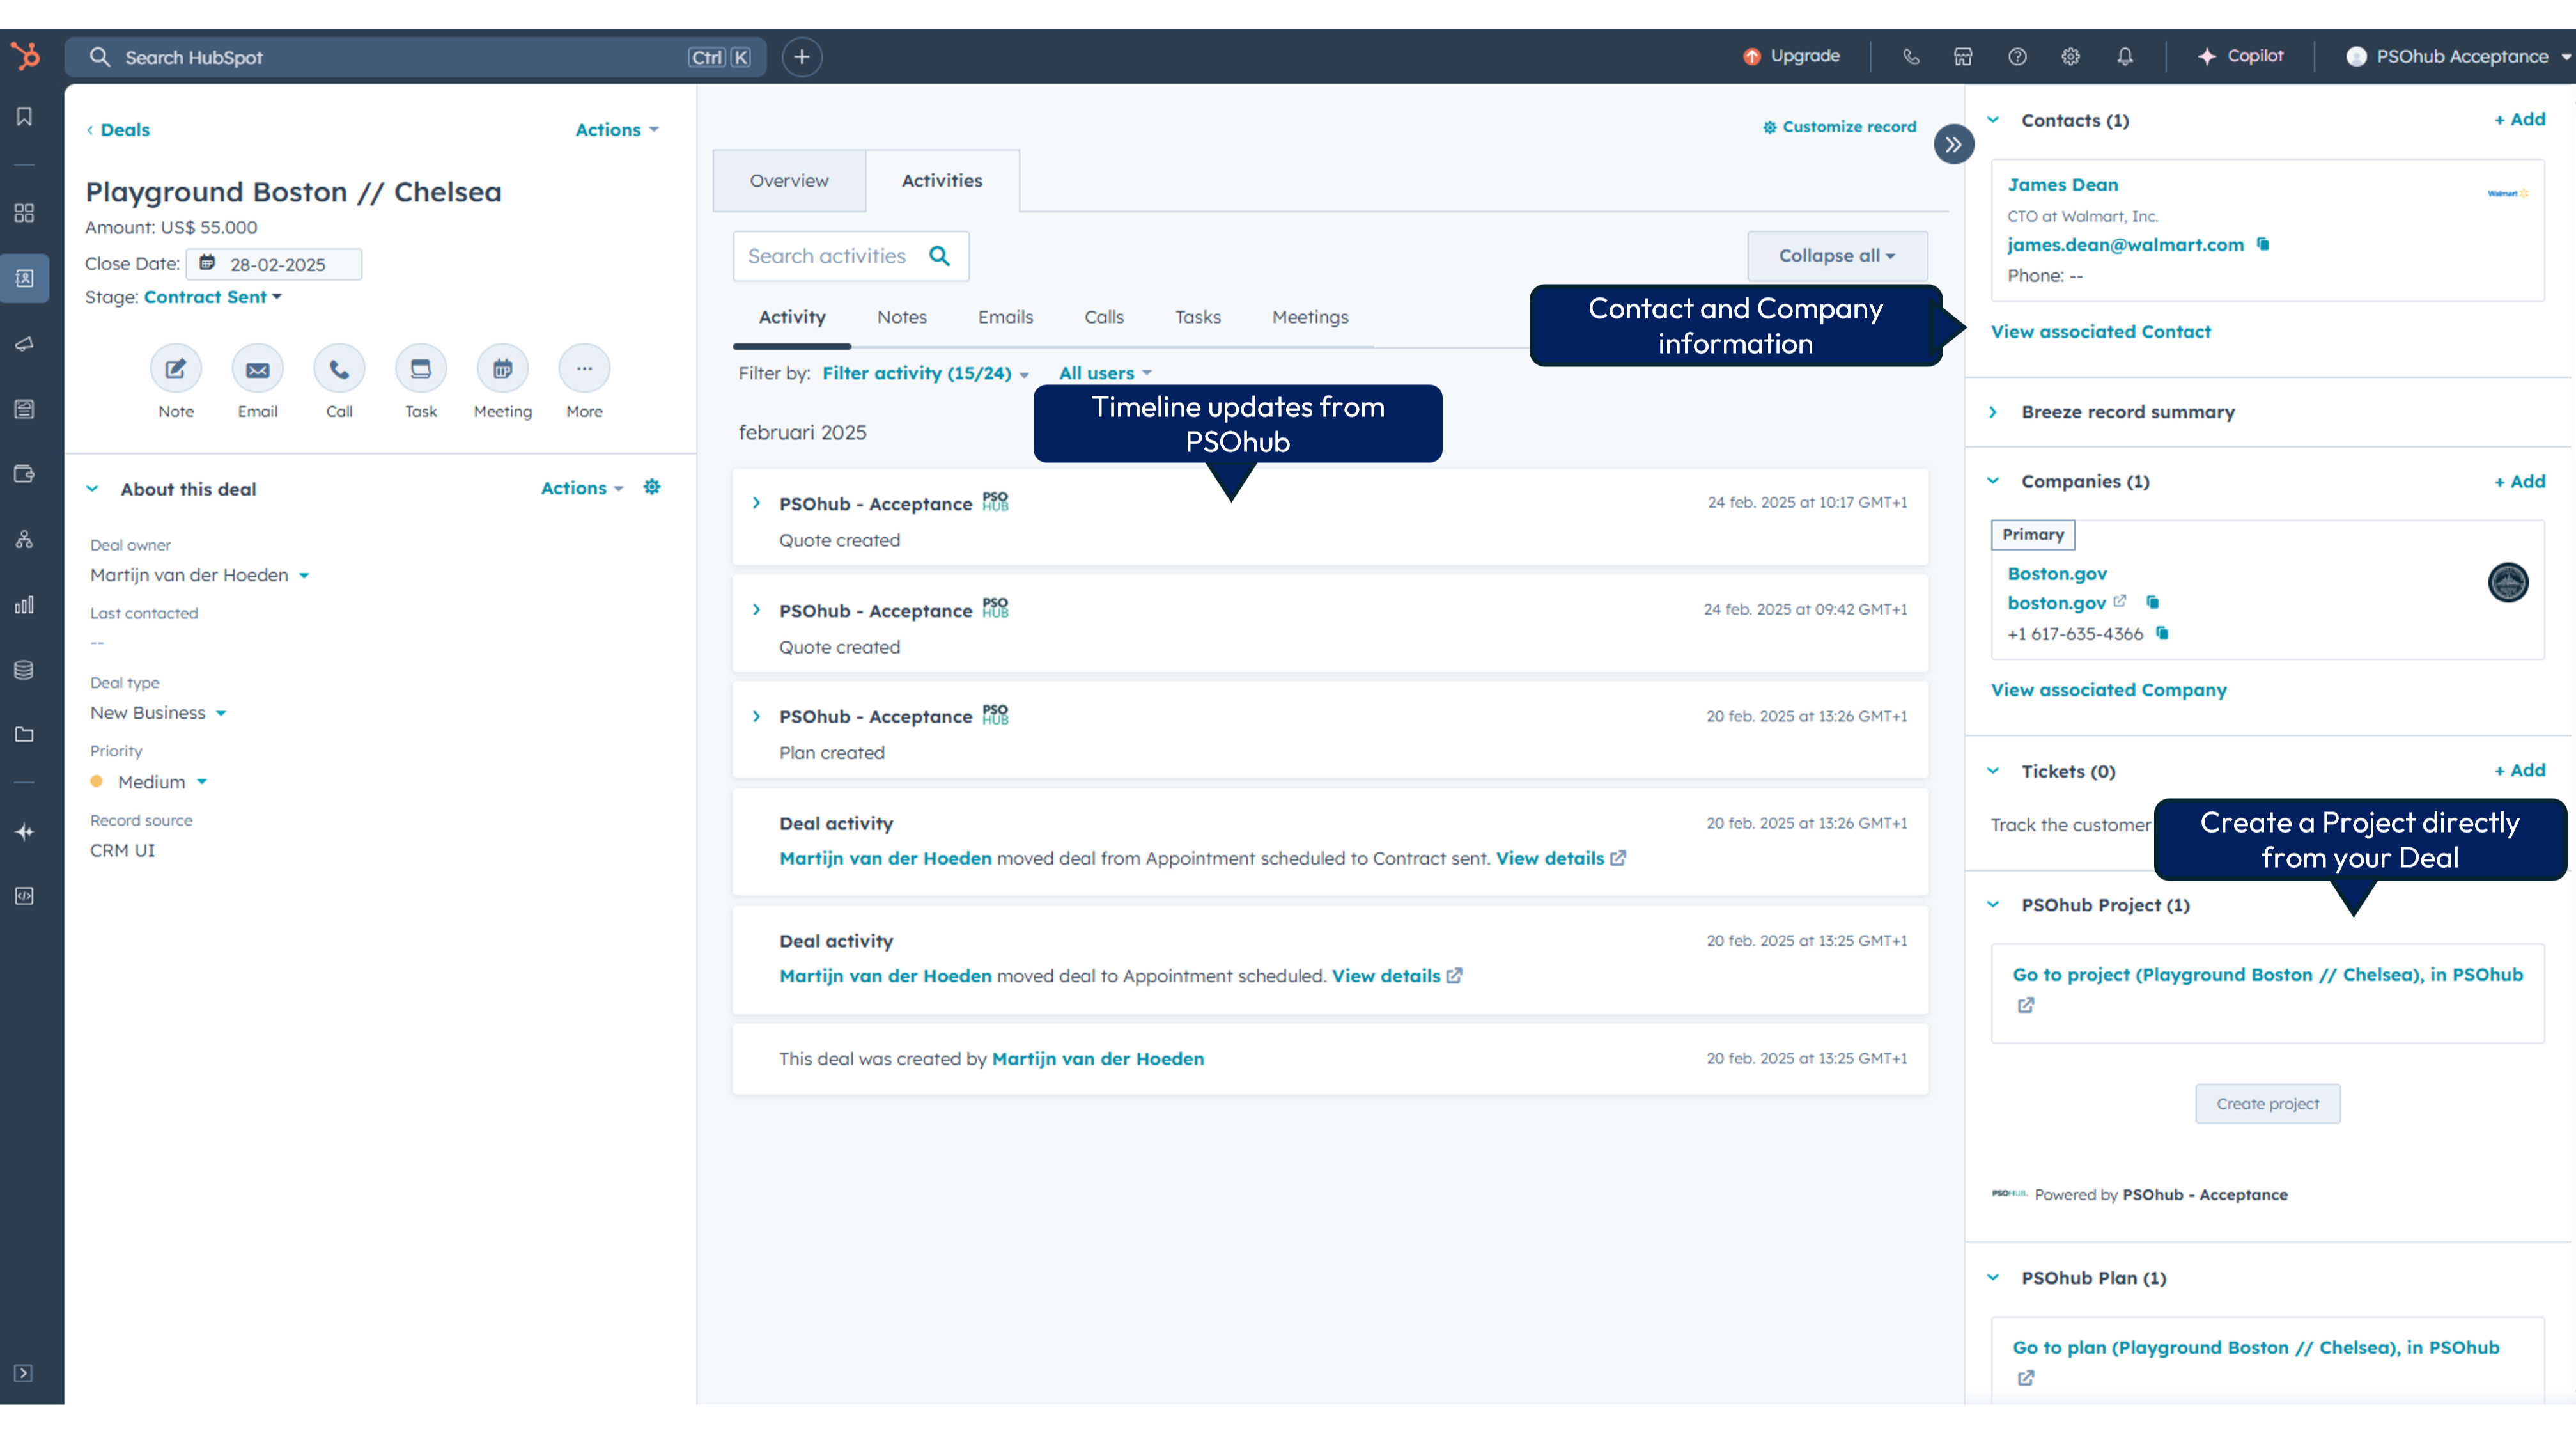Open the settings gear icon
Image resolution: width=2576 pixels, height=1449 pixels.
click(x=2070, y=57)
